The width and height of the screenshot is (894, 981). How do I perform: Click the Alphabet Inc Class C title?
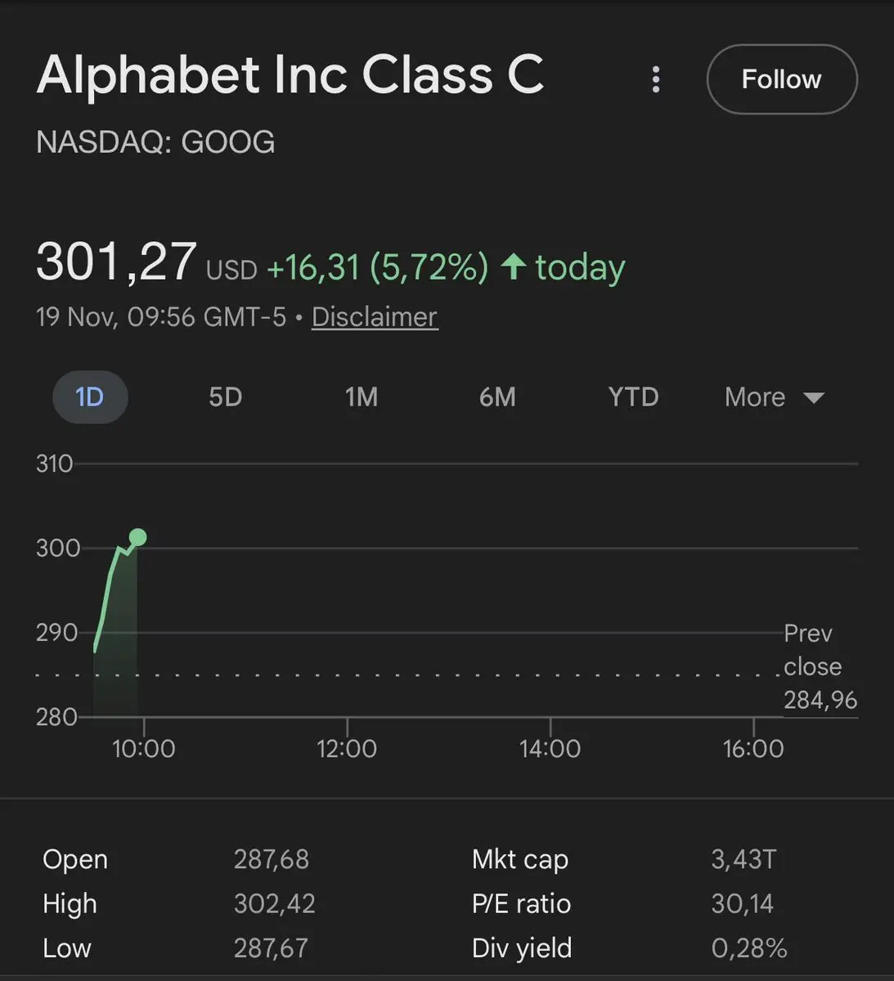[290, 74]
